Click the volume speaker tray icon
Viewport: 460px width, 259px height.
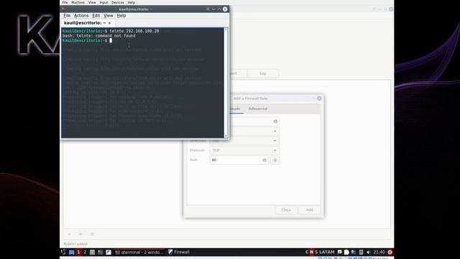click(369, 252)
